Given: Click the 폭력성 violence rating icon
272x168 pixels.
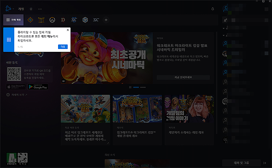Looking at the screenshot, I should 22,159.
